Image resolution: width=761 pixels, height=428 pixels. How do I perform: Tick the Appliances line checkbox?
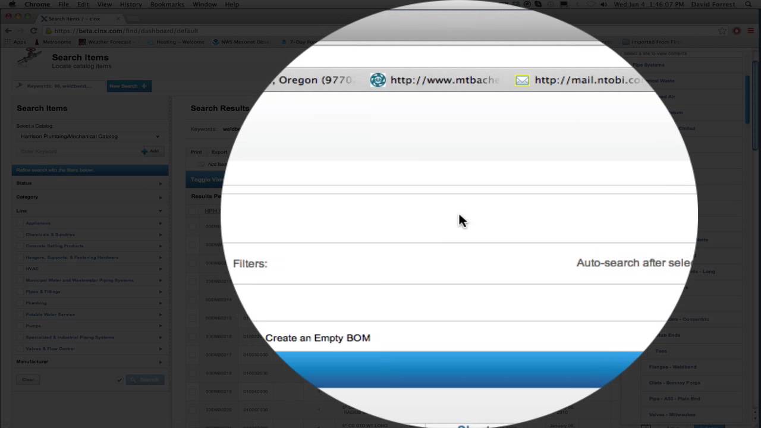point(20,223)
